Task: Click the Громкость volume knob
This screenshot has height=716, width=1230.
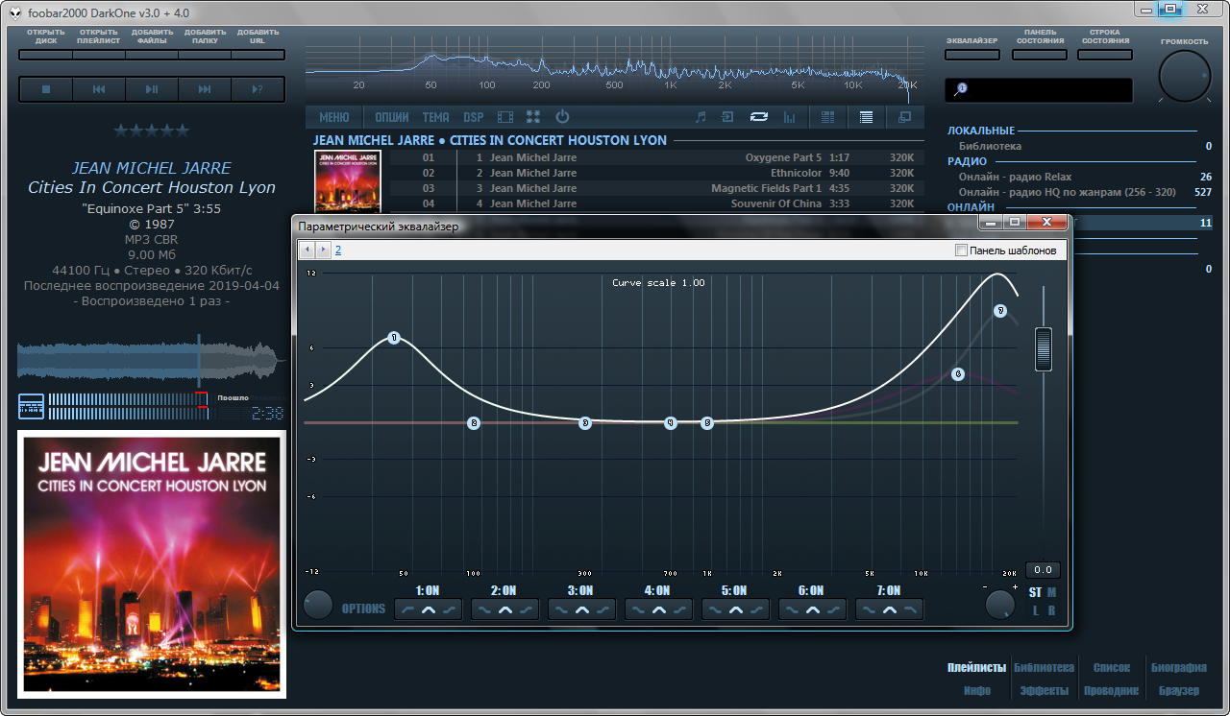Action: [x=1184, y=77]
